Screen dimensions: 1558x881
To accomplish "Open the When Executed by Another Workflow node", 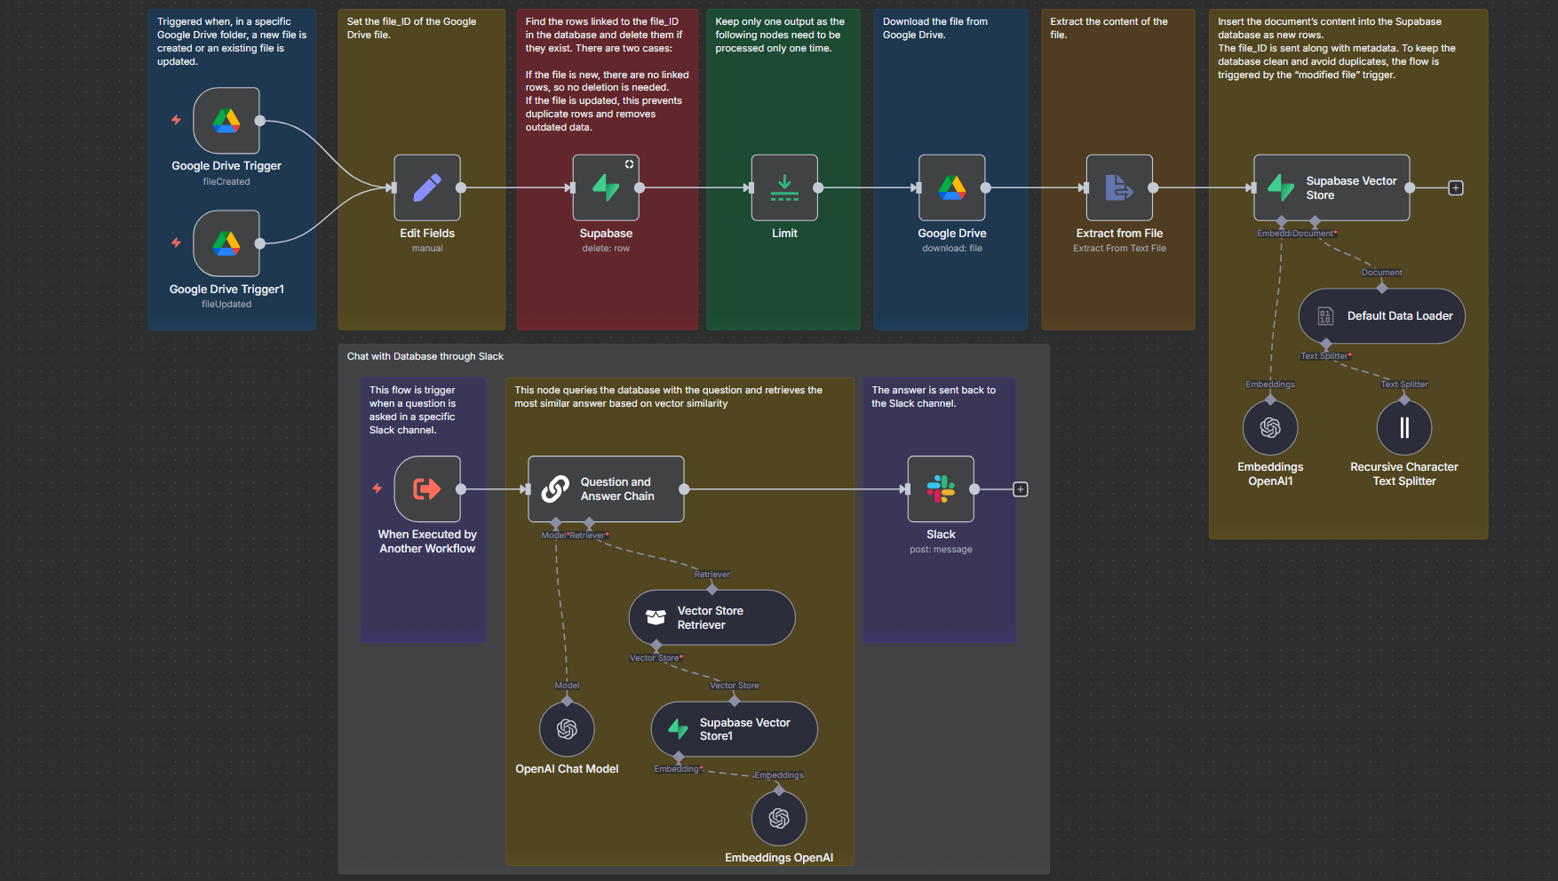I will click(427, 489).
